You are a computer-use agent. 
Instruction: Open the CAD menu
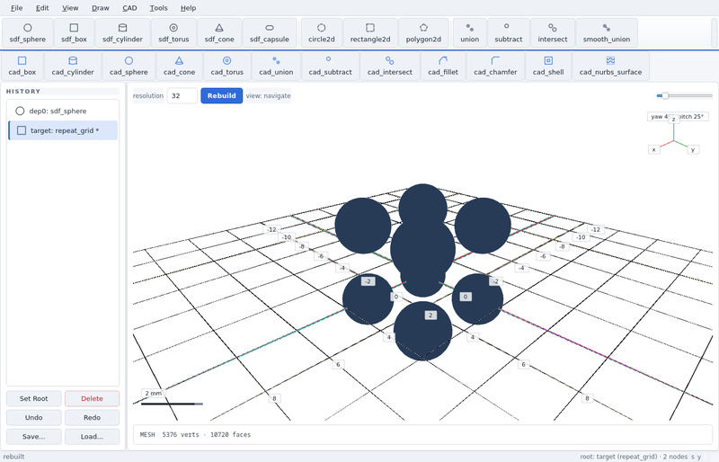[x=129, y=8]
